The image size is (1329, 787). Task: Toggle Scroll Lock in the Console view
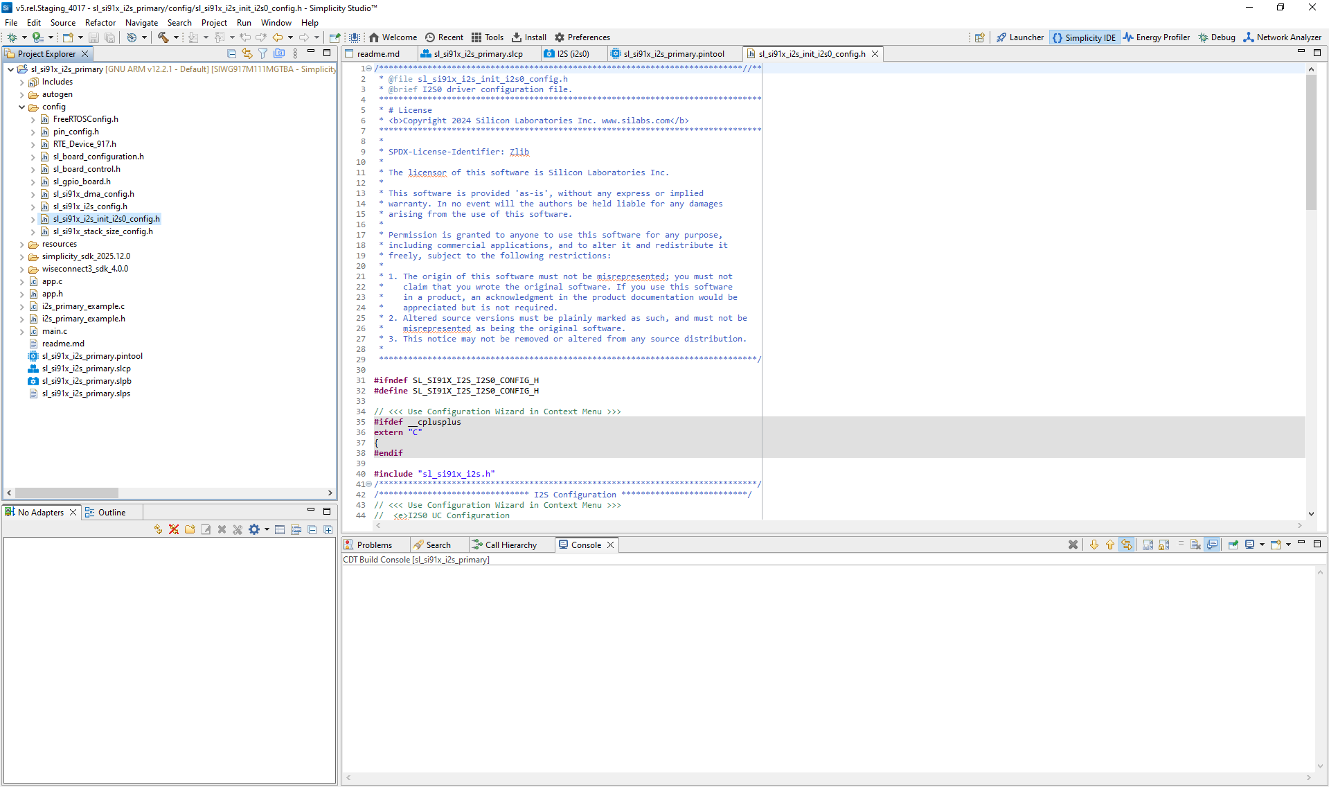1164,545
